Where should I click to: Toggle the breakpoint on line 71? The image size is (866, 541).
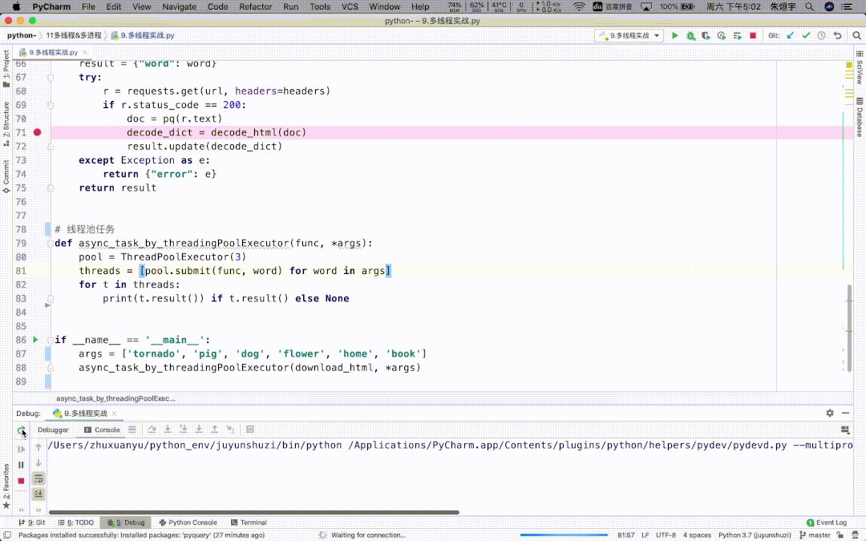pyautogui.click(x=37, y=132)
